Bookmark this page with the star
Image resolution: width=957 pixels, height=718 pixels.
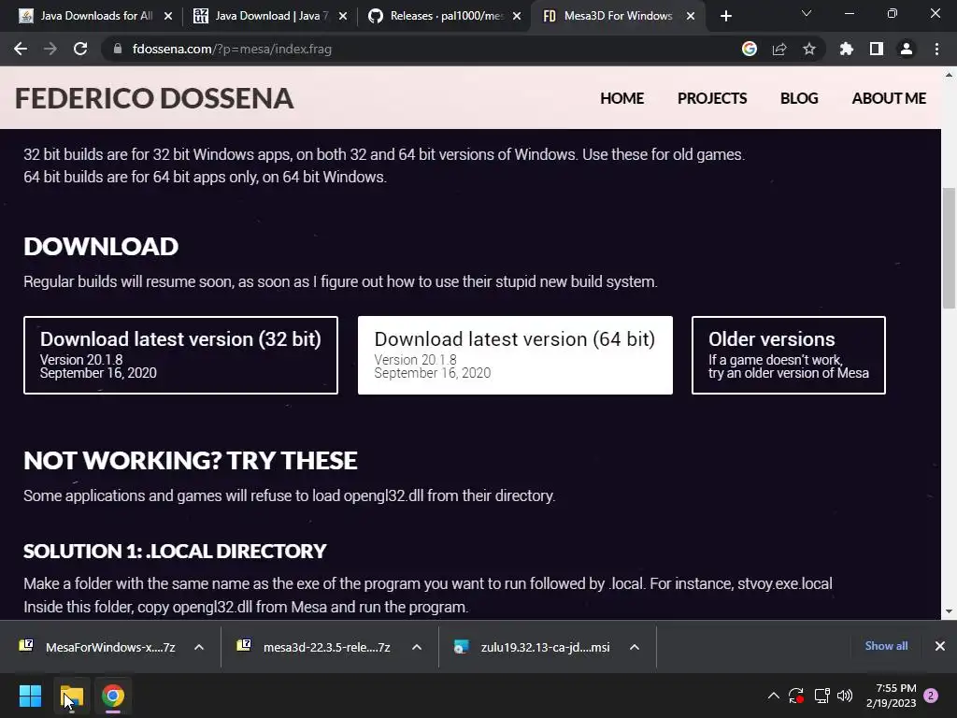tap(809, 49)
